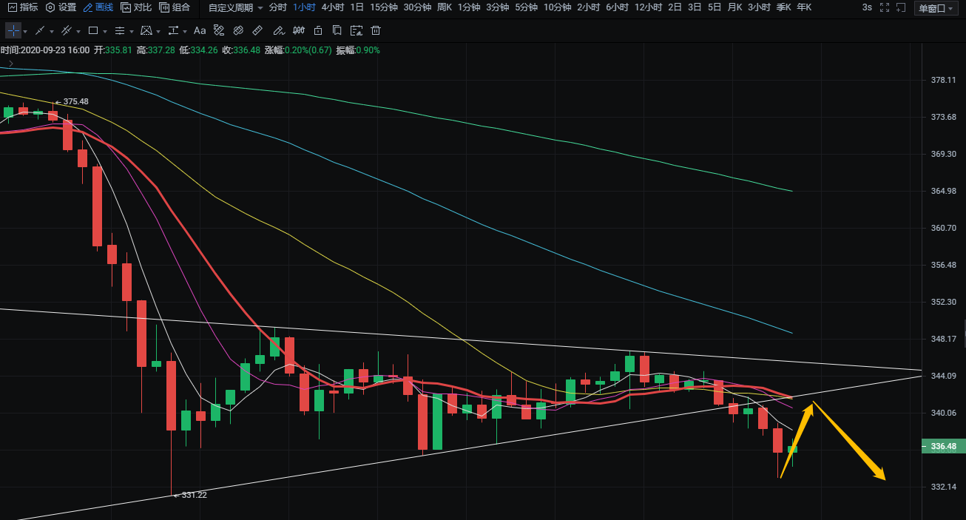This screenshot has width=966, height=520.
Task: Expand the crosshair tool dropdown arrow
Action: pyautogui.click(x=26, y=32)
